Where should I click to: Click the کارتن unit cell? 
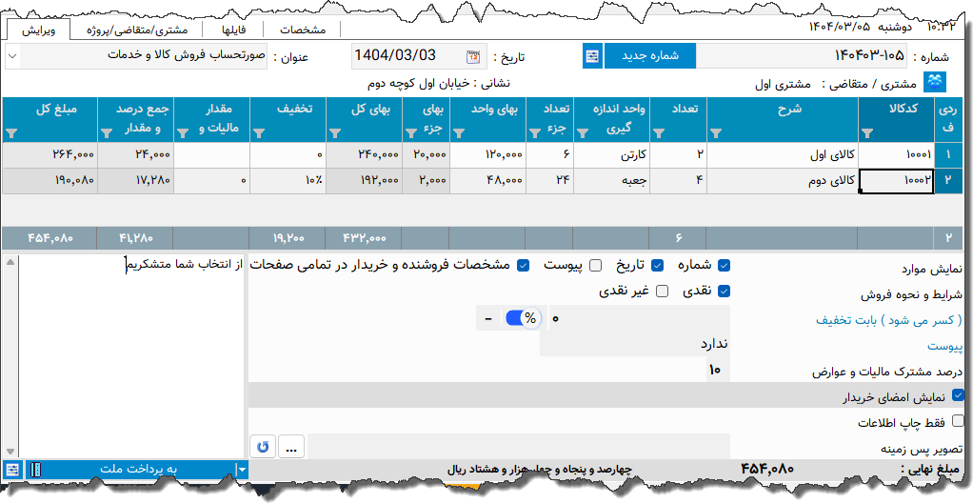click(x=611, y=155)
